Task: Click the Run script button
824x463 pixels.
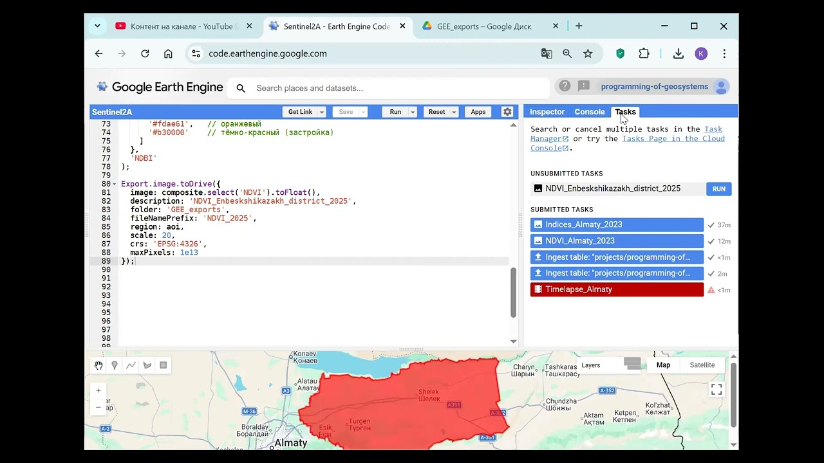Action: point(395,112)
